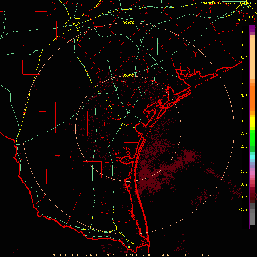The image size is (257, 257).
Task: Click the 7.4 value on the color scale
Action: [x=244, y=70]
